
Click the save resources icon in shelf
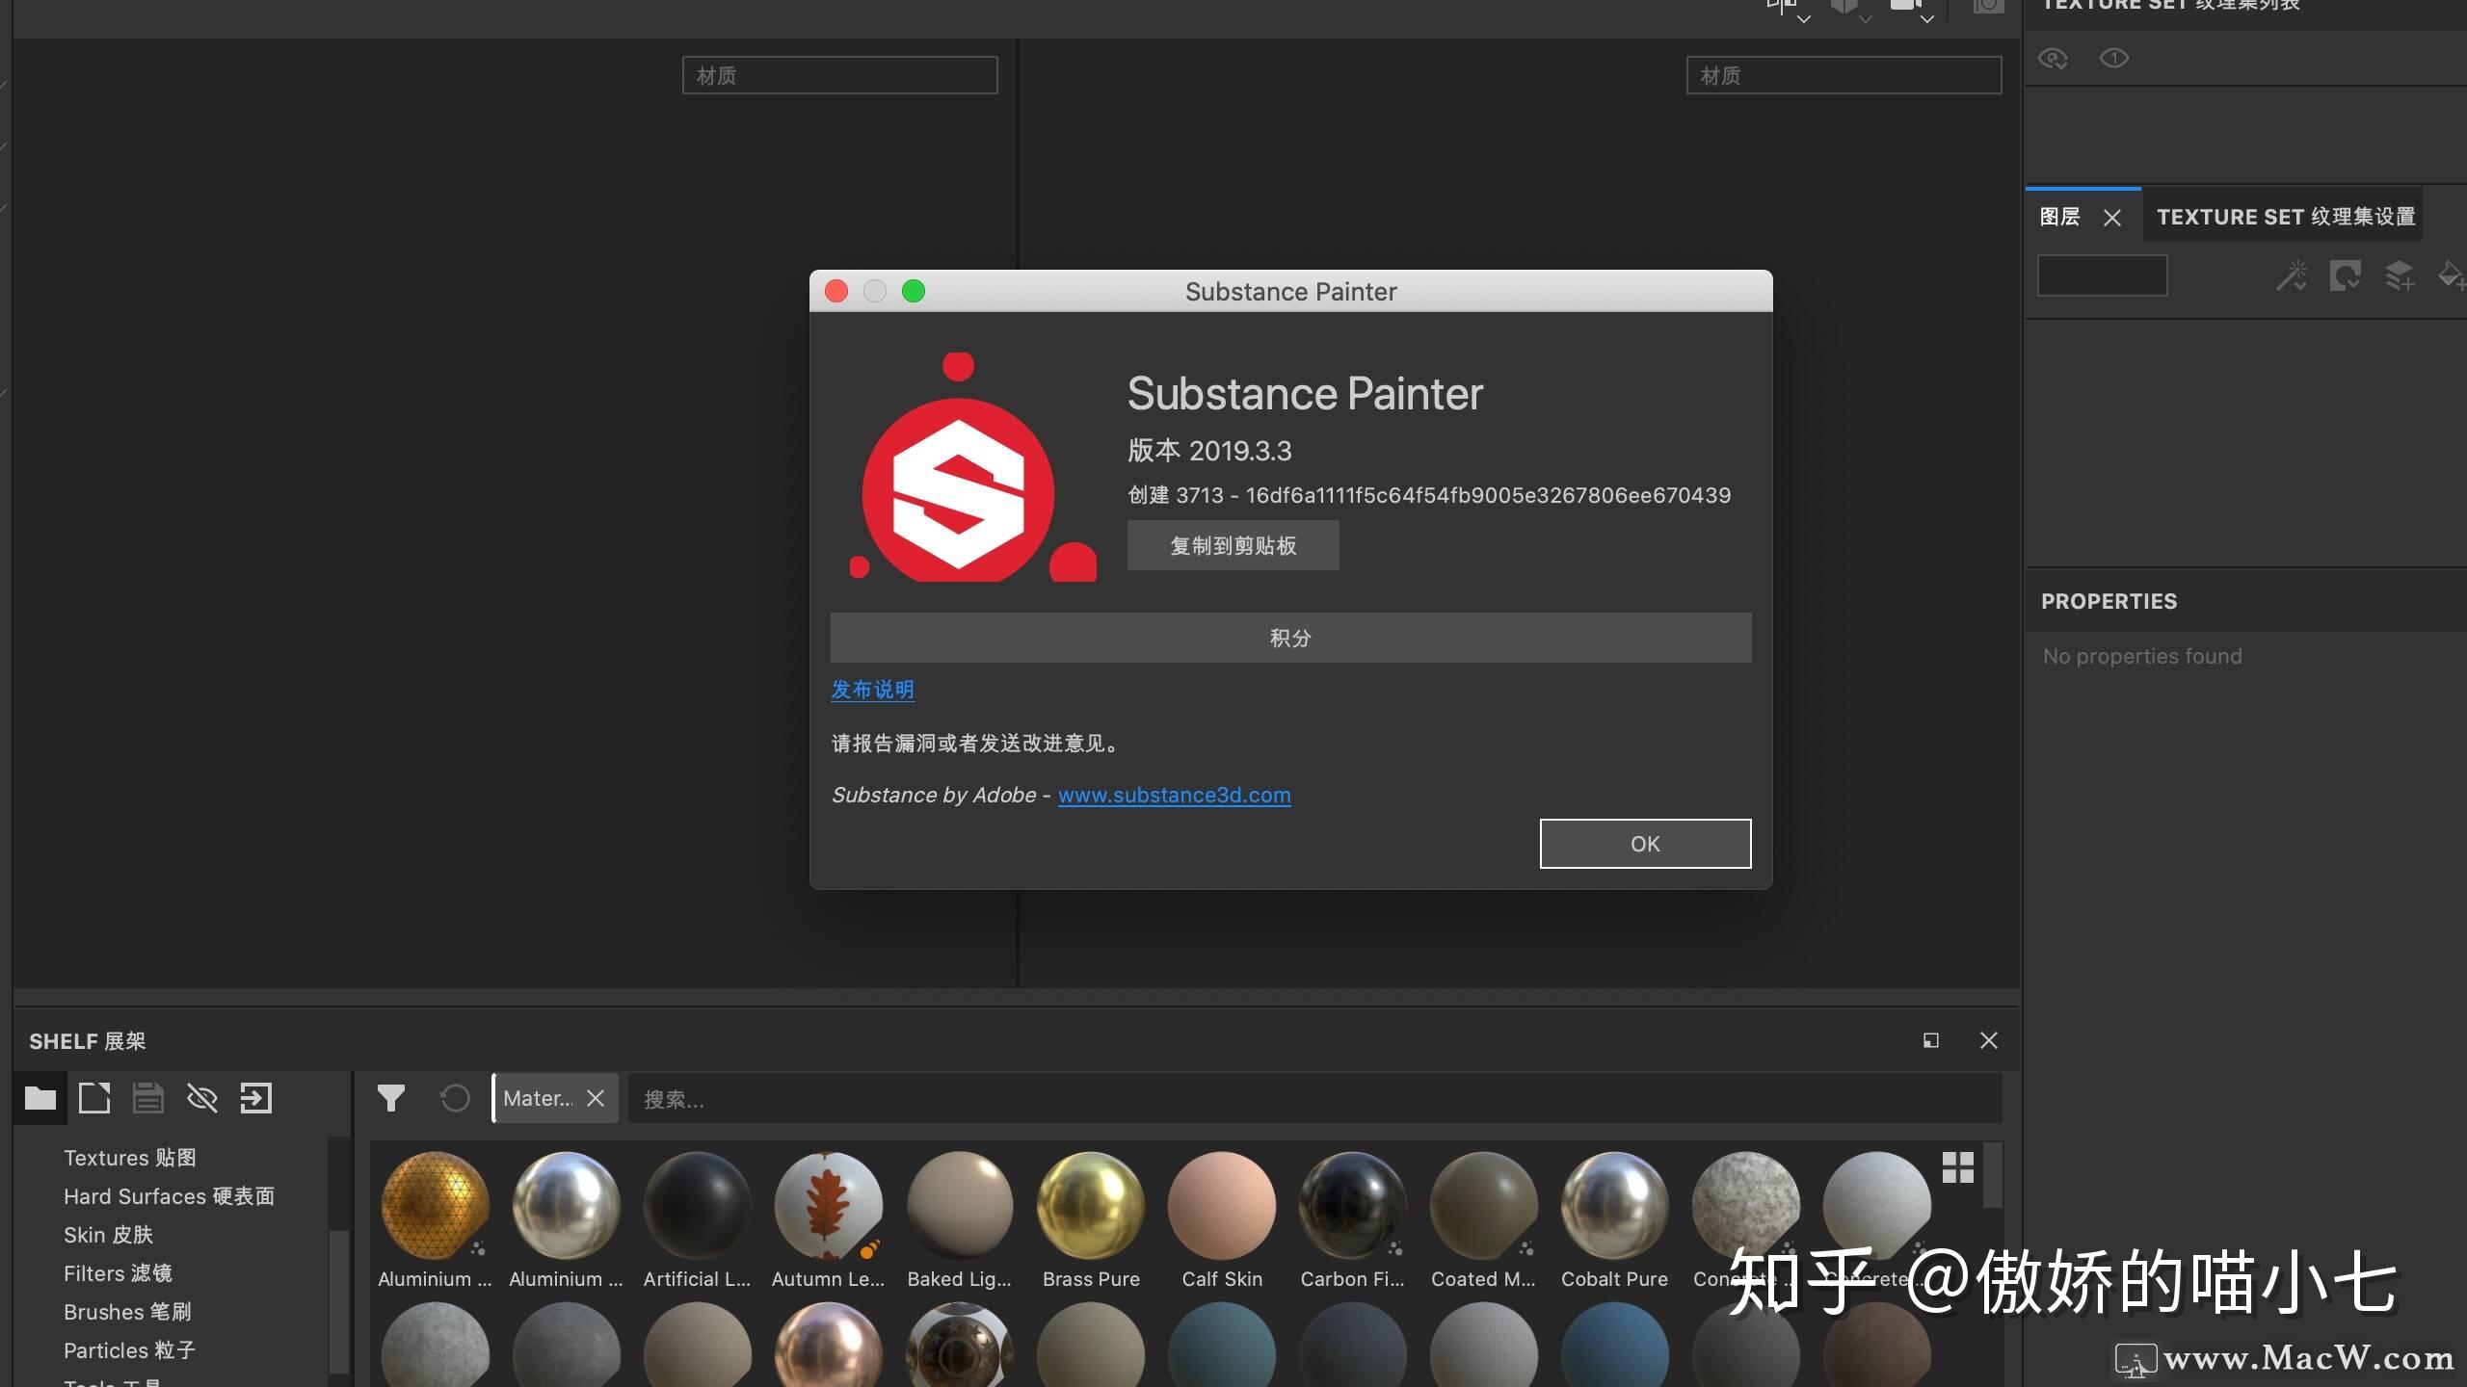147,1098
